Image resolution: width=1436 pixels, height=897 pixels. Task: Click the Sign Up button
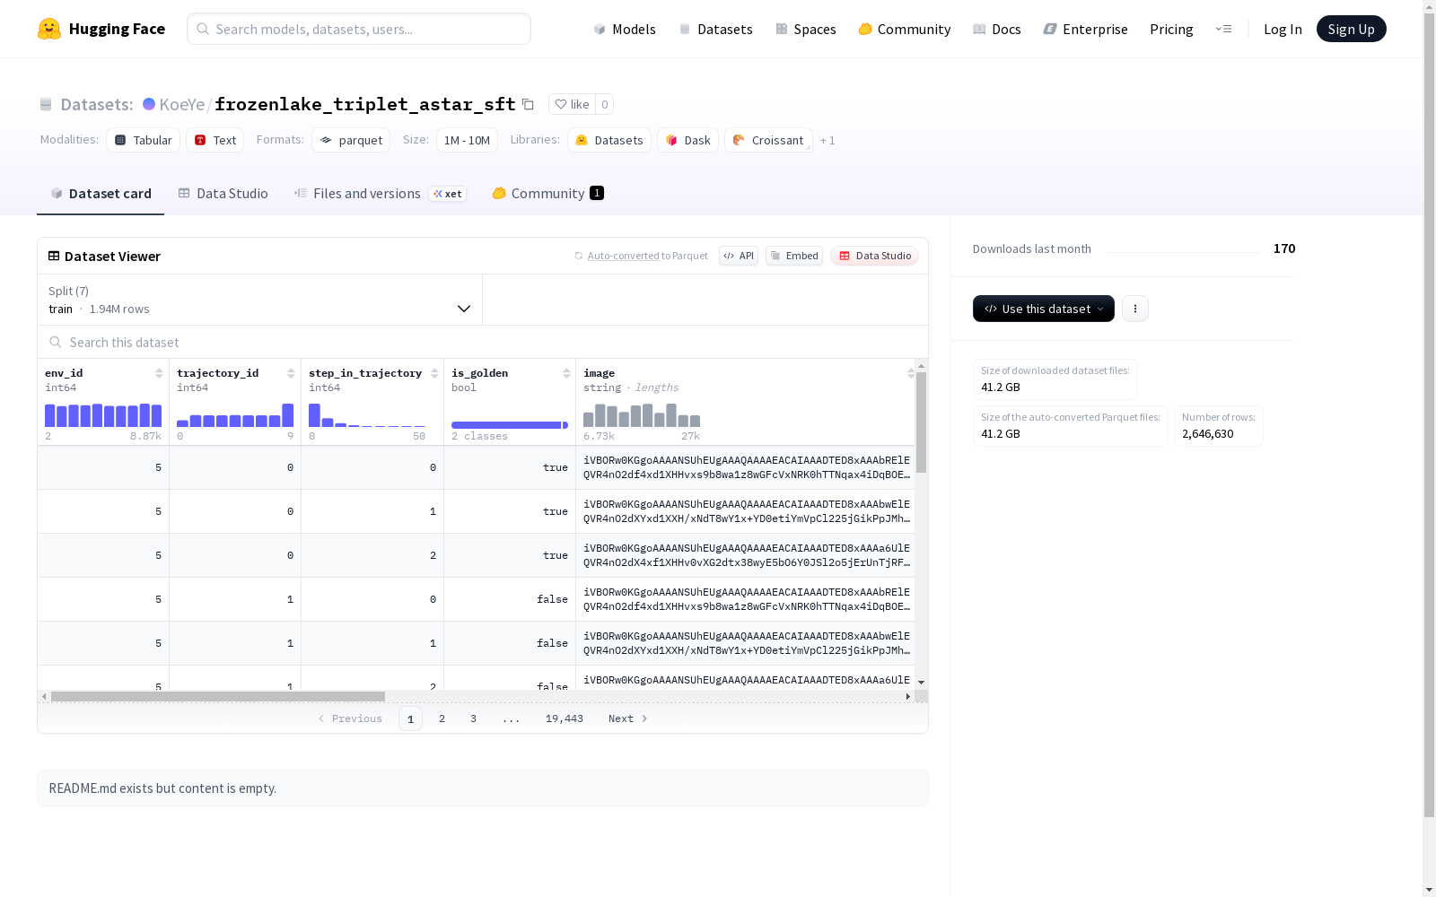[1351, 29]
